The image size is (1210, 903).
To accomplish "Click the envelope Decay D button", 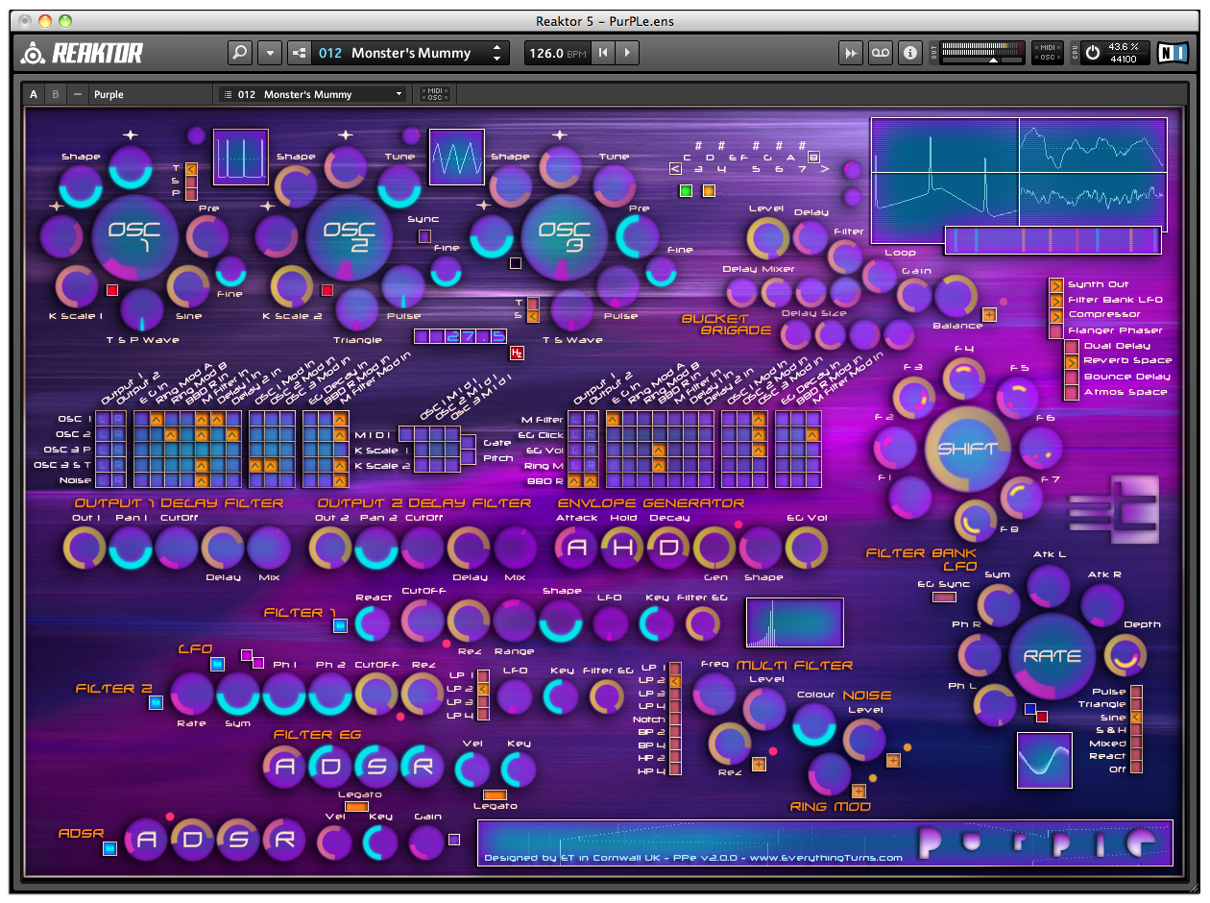I will pos(668,548).
